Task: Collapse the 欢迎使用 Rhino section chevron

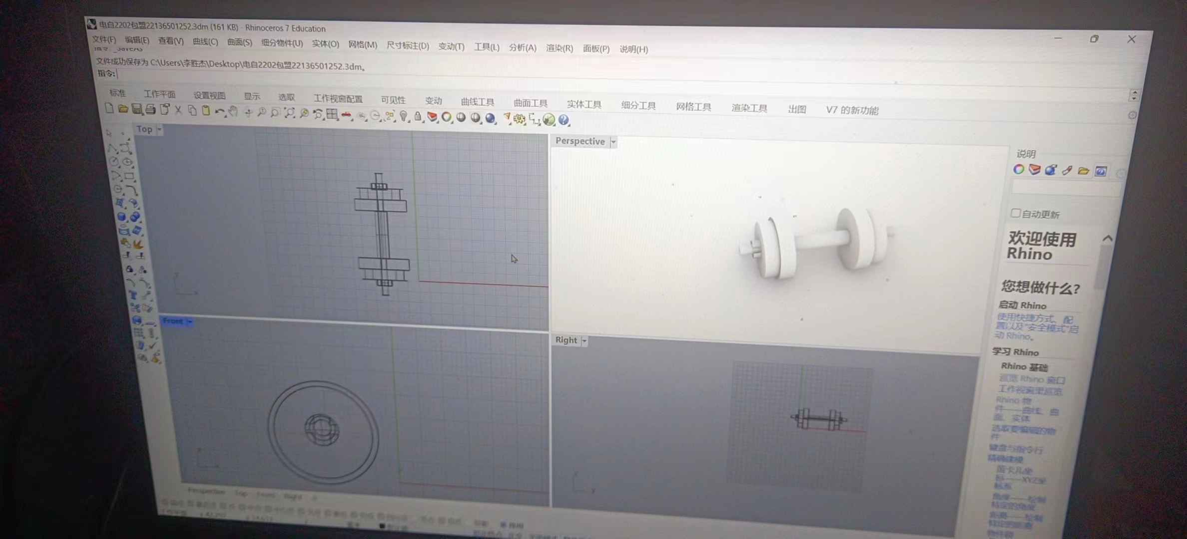Action: 1108,239
